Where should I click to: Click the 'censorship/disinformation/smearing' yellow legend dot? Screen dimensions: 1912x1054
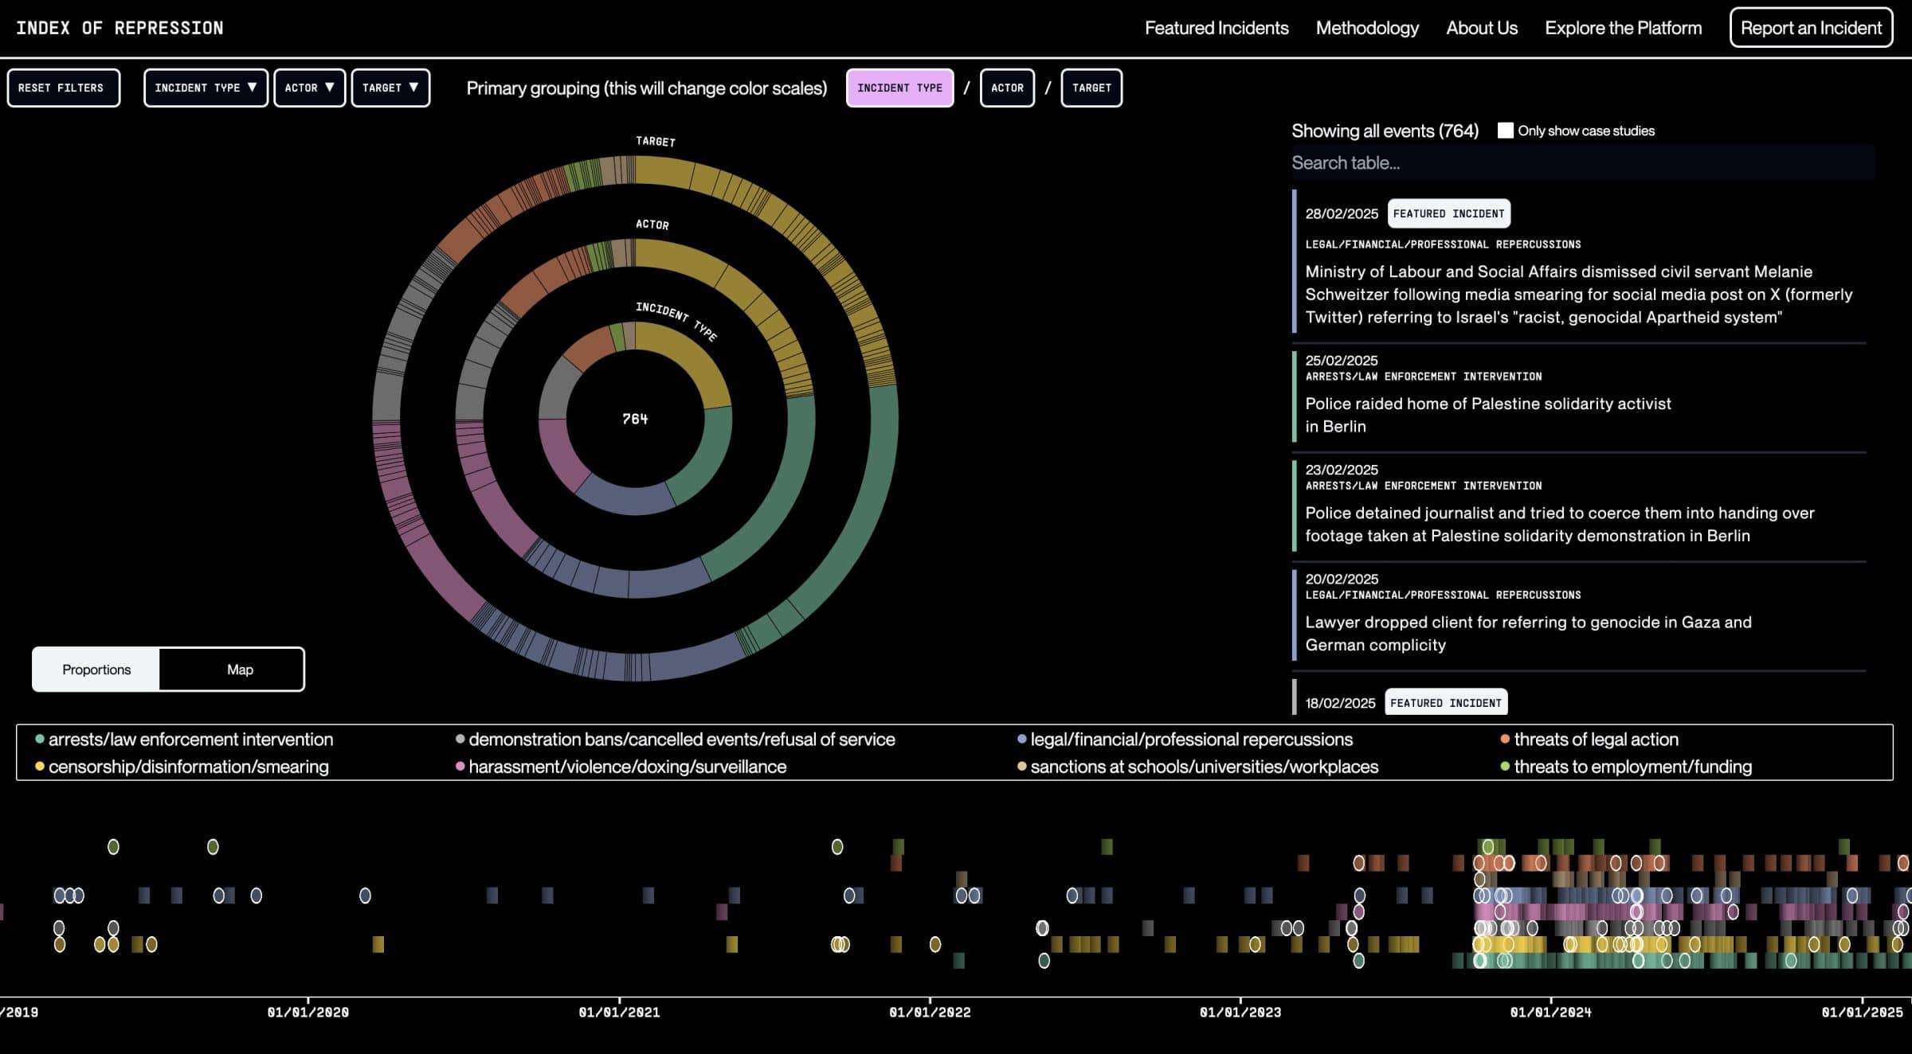tap(40, 767)
